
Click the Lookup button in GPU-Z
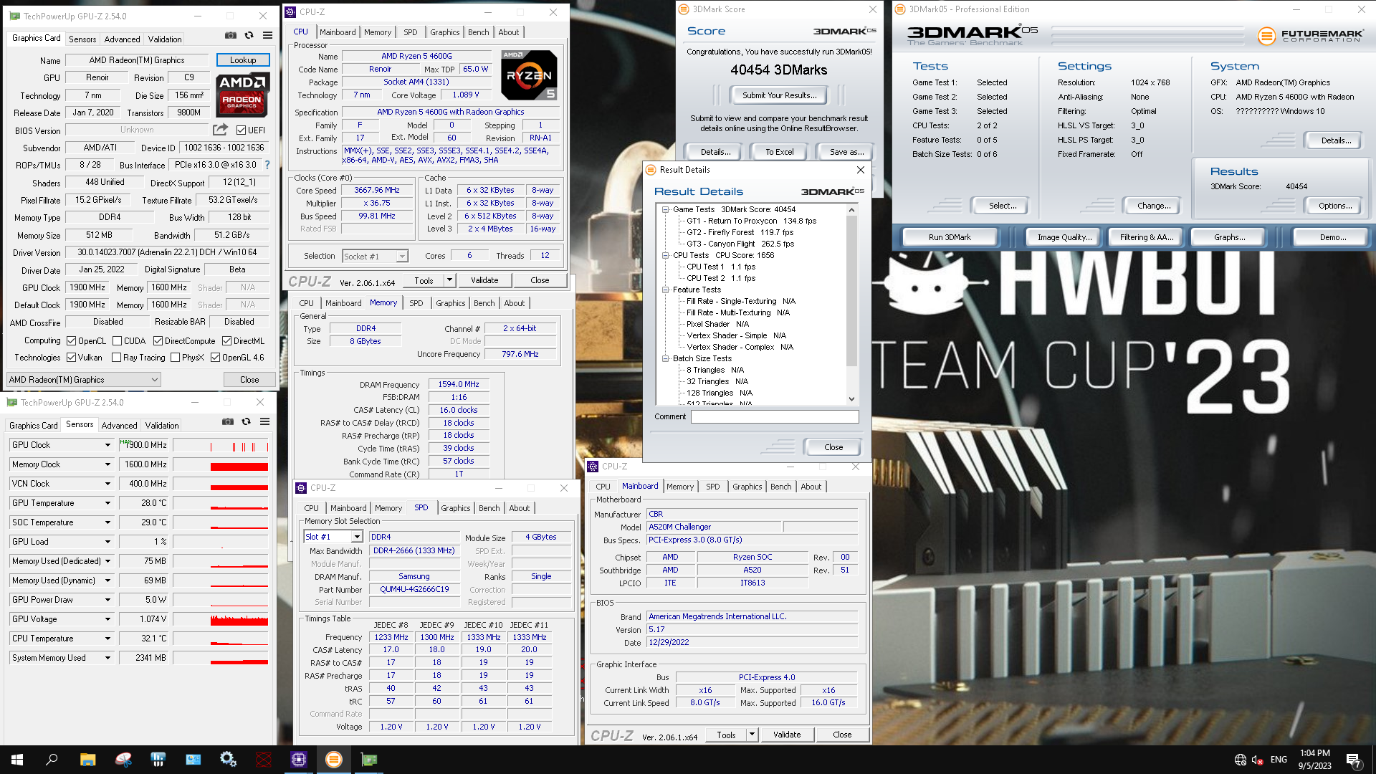(x=243, y=60)
